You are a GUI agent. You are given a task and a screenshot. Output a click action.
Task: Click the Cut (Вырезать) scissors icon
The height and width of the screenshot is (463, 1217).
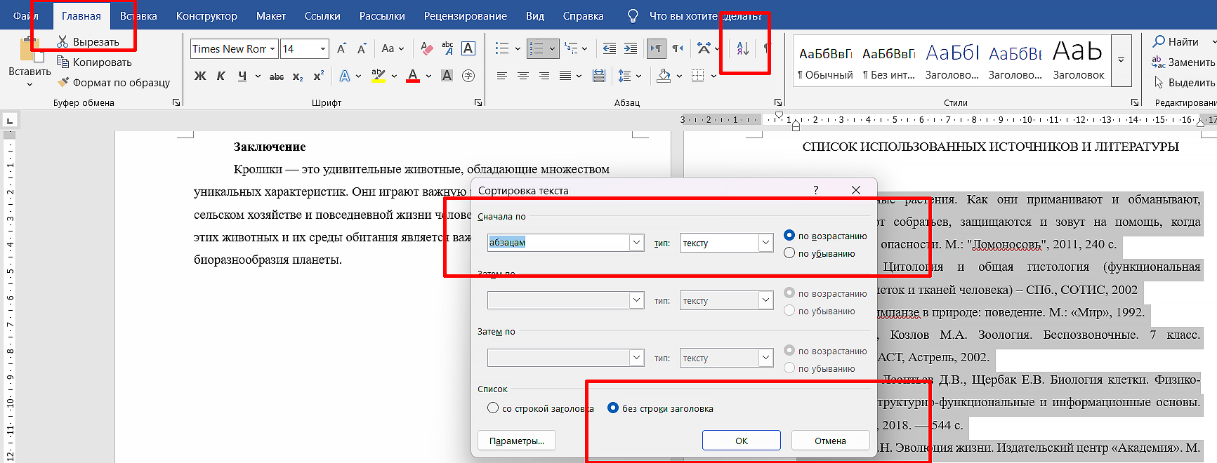(63, 41)
